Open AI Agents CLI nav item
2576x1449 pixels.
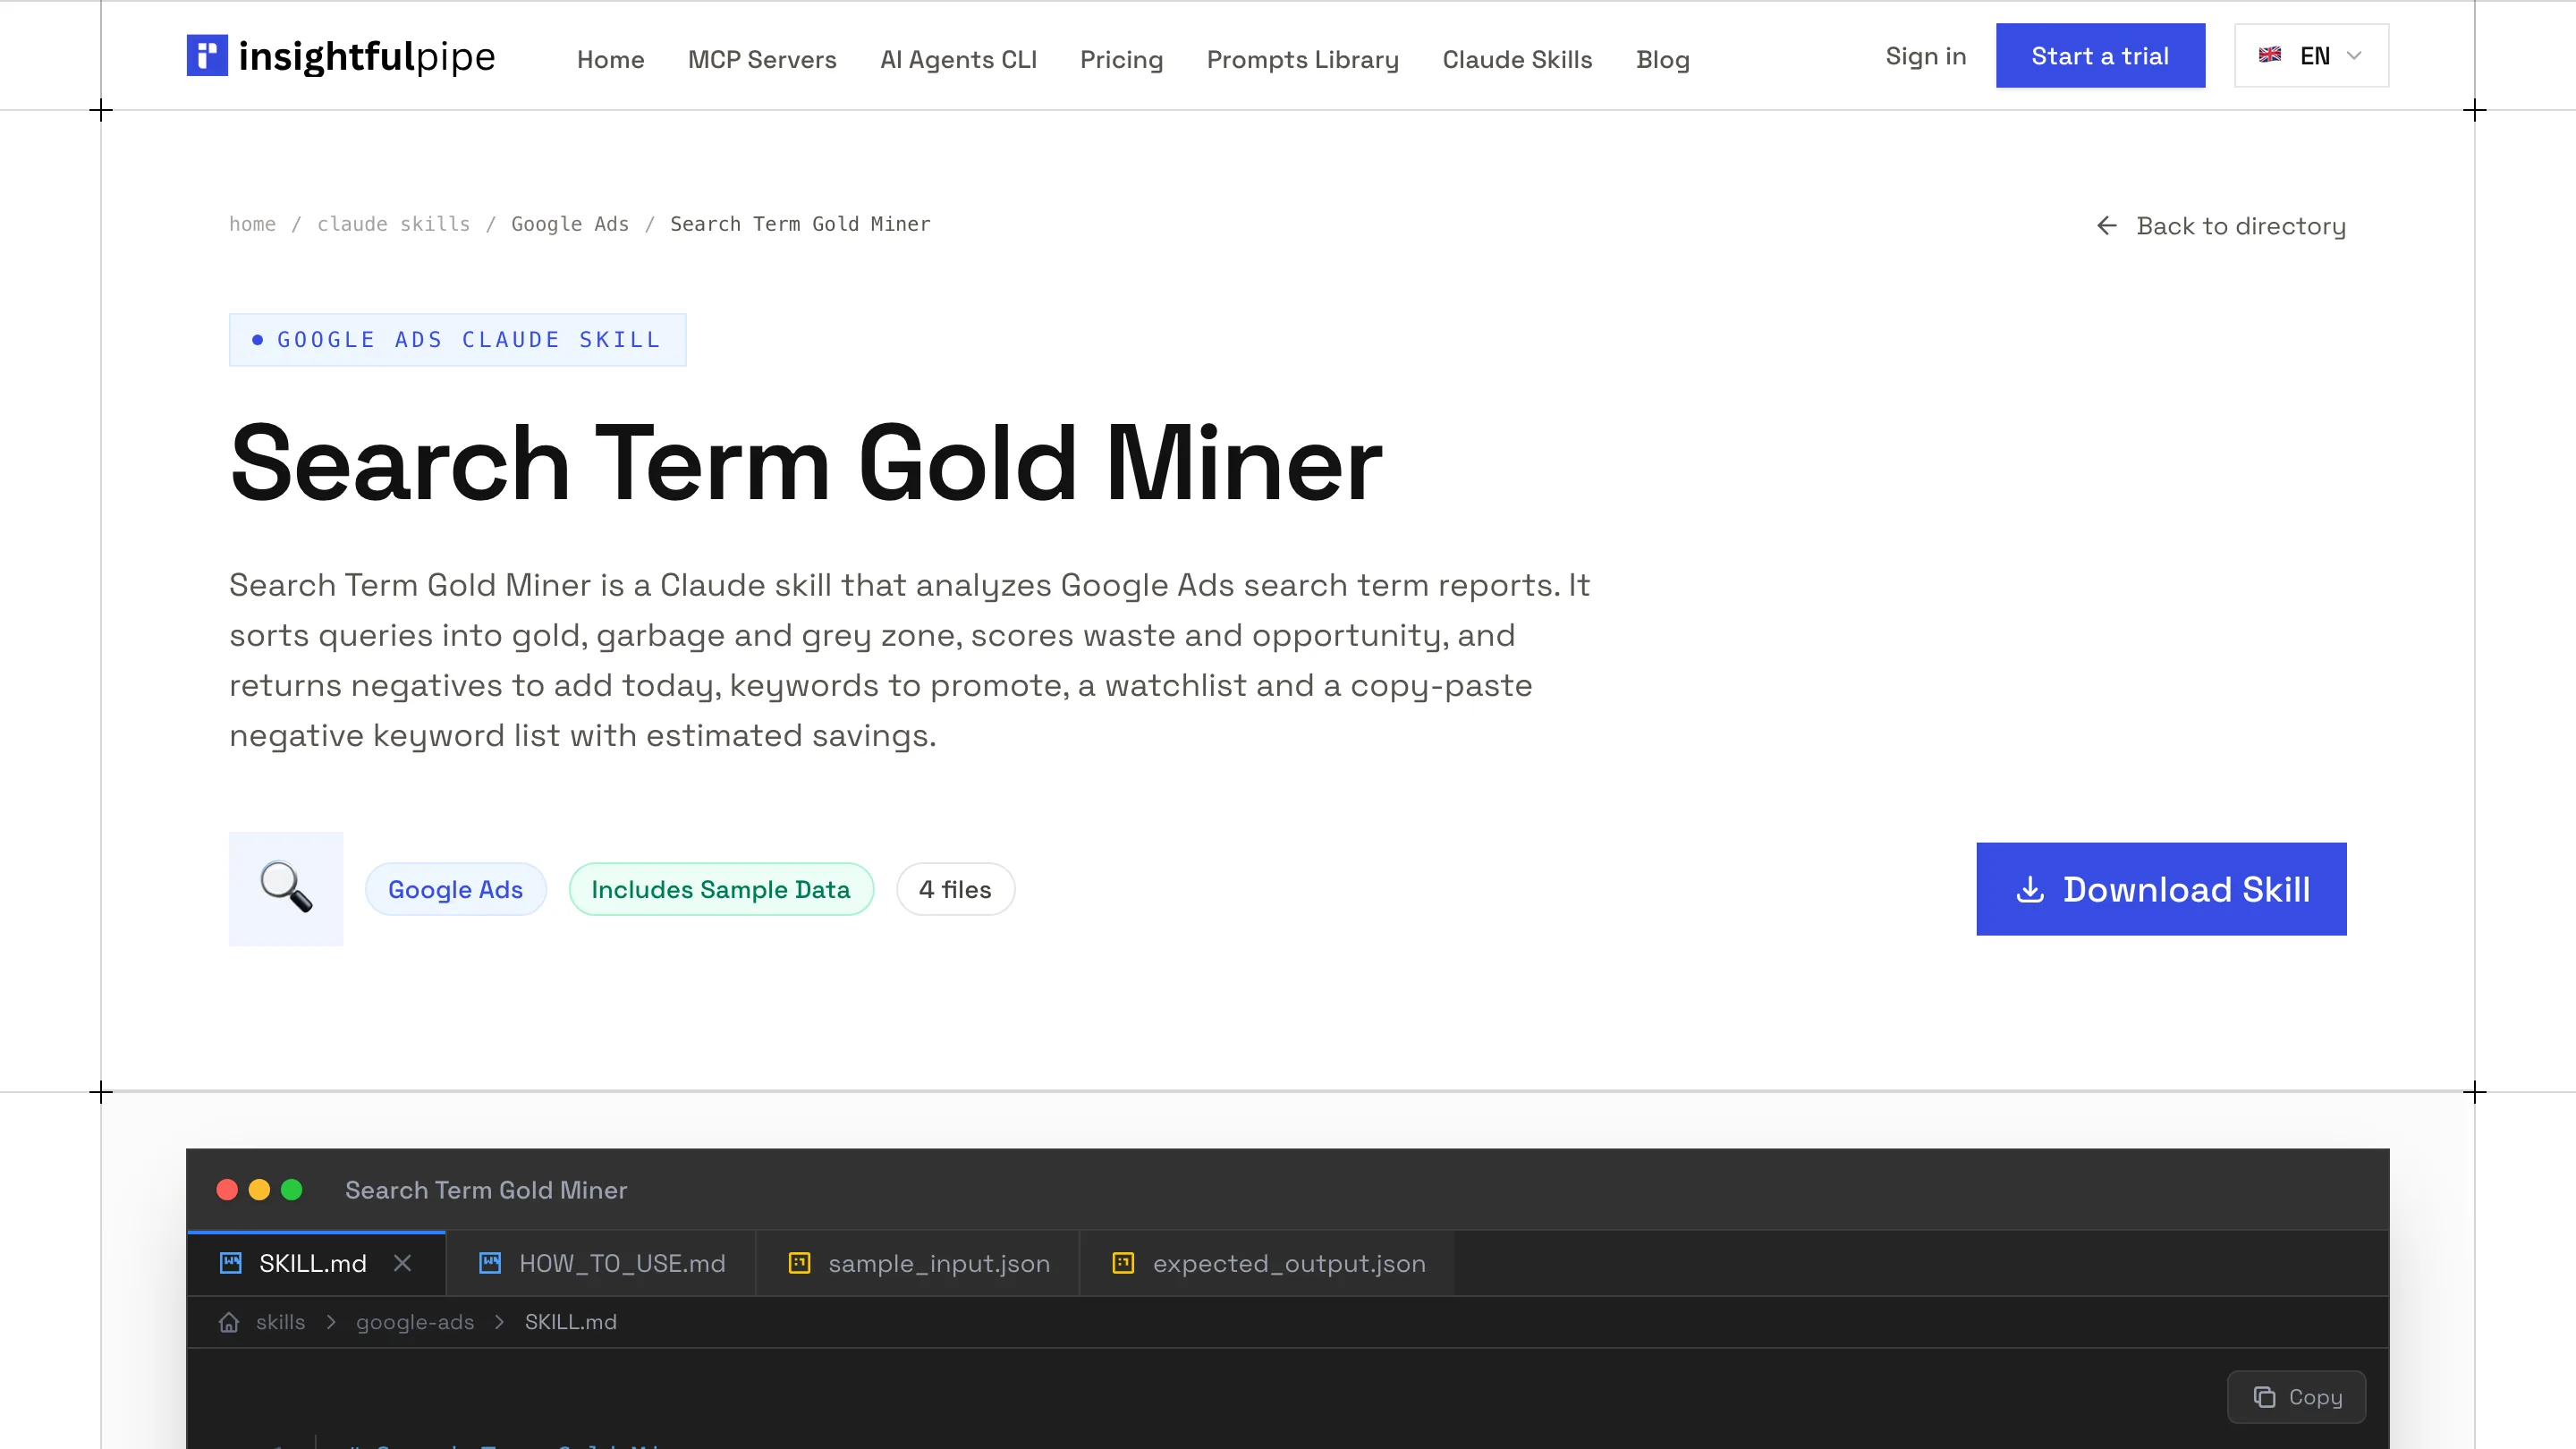pyautogui.click(x=958, y=59)
